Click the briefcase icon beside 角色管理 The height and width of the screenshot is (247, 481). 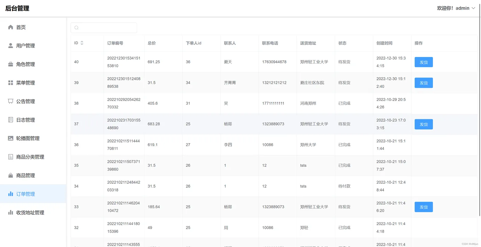click(x=11, y=64)
